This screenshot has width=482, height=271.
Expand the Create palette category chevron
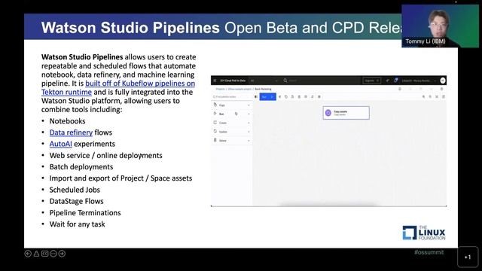[249, 123]
